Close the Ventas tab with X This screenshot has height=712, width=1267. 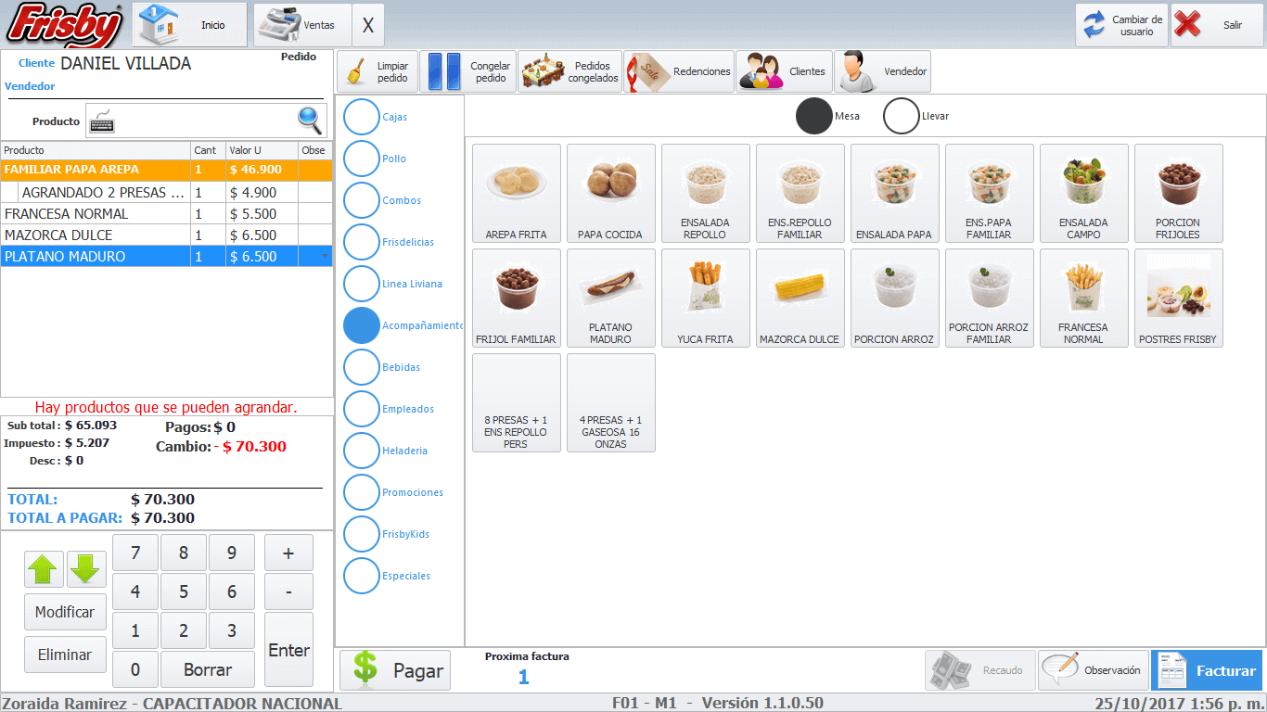(368, 25)
